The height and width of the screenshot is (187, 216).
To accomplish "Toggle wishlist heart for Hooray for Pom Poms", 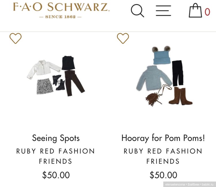I will click(x=123, y=38).
